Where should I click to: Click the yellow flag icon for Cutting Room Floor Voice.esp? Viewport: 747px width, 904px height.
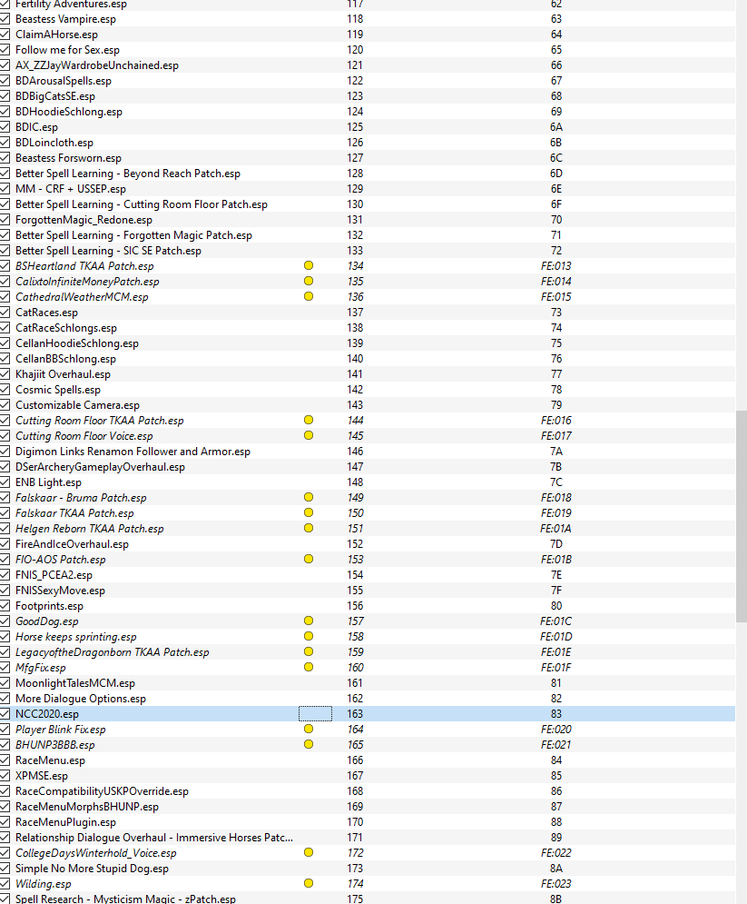(309, 435)
